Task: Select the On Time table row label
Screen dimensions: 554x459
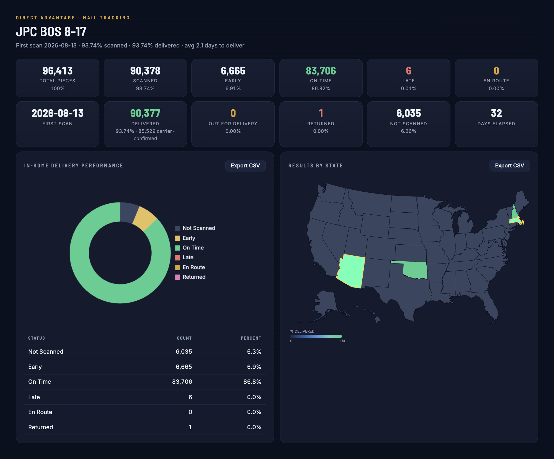Action: [x=40, y=382]
